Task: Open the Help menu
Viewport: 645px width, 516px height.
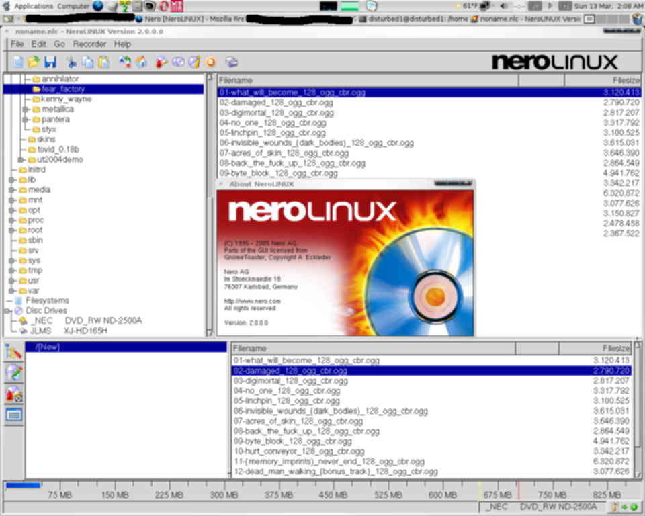Action: [122, 44]
